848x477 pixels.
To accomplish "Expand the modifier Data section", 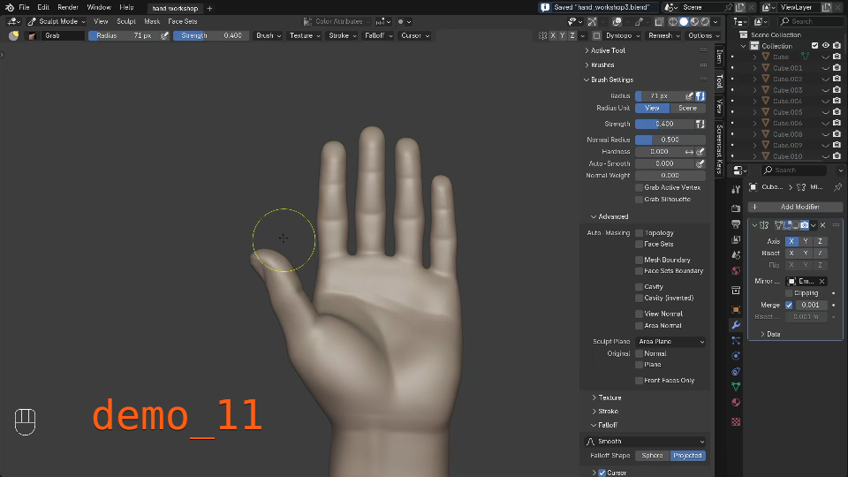I will point(762,334).
